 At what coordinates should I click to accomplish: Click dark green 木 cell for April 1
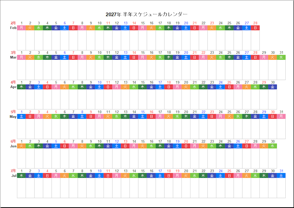(x=21, y=87)
